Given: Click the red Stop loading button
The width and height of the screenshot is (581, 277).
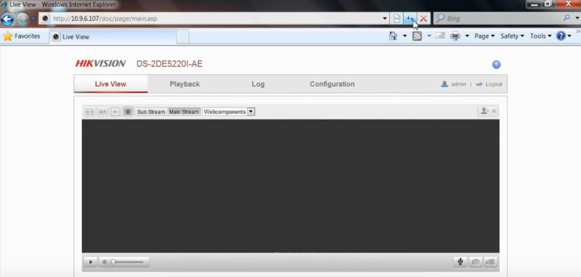Looking at the screenshot, I should pos(423,18).
